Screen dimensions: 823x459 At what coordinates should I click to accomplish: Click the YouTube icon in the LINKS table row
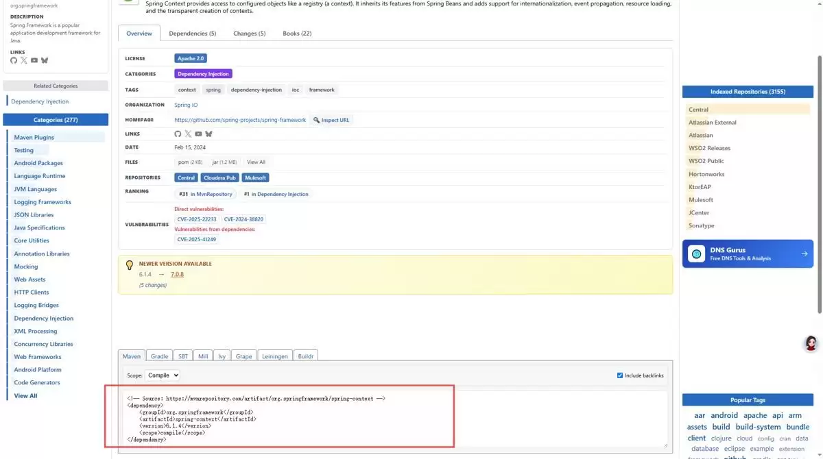tap(198, 134)
